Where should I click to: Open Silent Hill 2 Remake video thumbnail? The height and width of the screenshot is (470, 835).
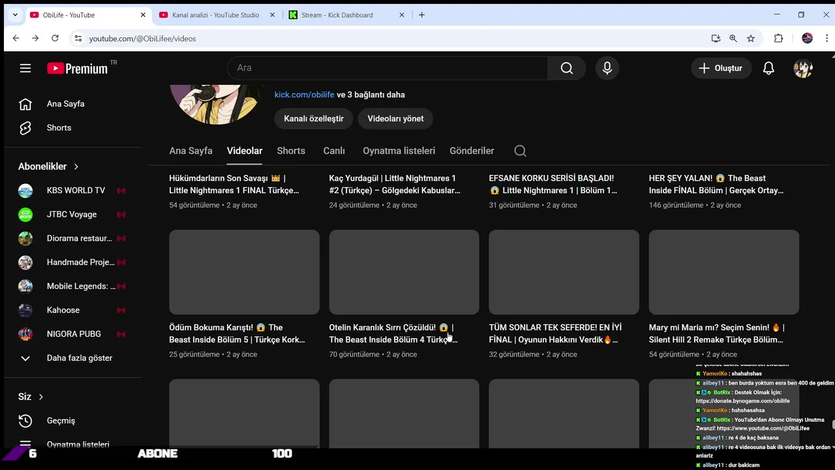pyautogui.click(x=724, y=272)
